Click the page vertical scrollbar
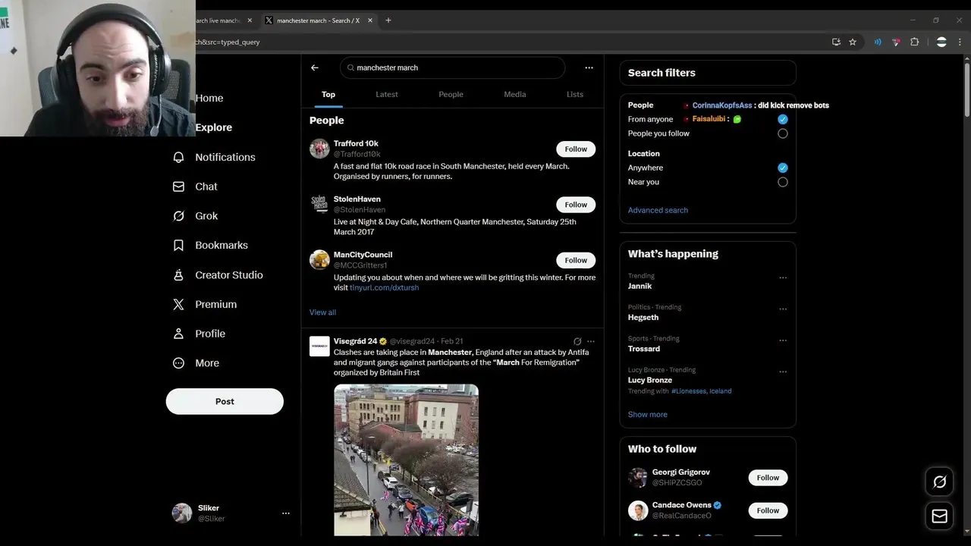The width and height of the screenshot is (971, 546). [966, 91]
